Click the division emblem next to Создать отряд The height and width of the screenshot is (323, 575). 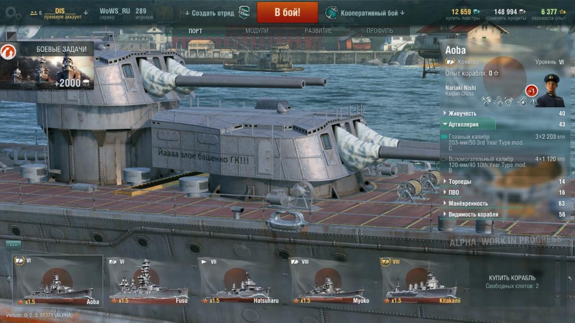tap(244, 13)
